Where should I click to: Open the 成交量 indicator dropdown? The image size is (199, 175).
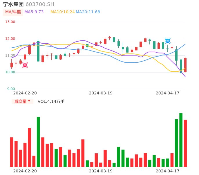click(x=22, y=101)
